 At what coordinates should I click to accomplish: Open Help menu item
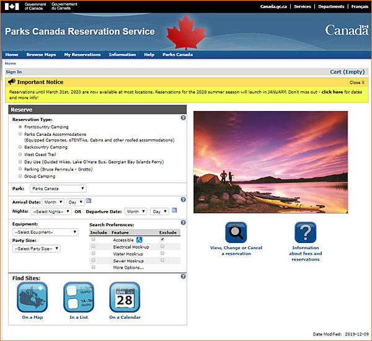(149, 55)
